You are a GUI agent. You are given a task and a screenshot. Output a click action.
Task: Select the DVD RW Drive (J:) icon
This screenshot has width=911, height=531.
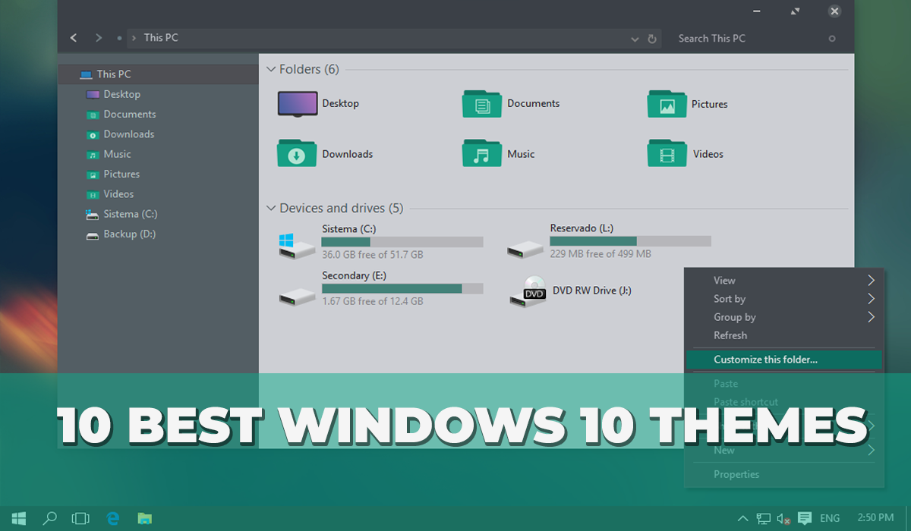(x=528, y=291)
